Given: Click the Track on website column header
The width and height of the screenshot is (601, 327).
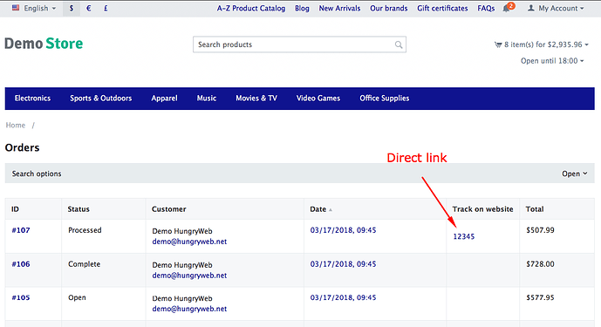Looking at the screenshot, I should 482,209.
